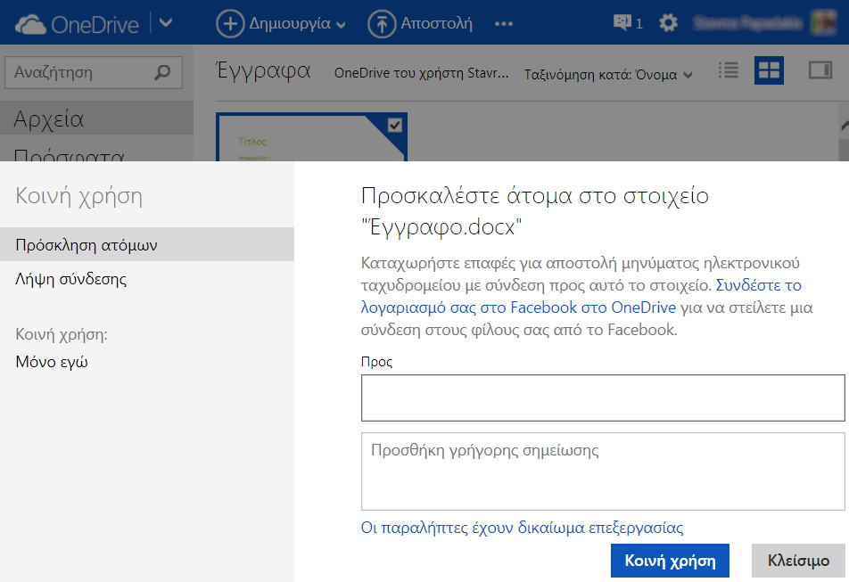Click the Έγγραφα folder title
This screenshot has height=582, width=849.
[x=263, y=71]
